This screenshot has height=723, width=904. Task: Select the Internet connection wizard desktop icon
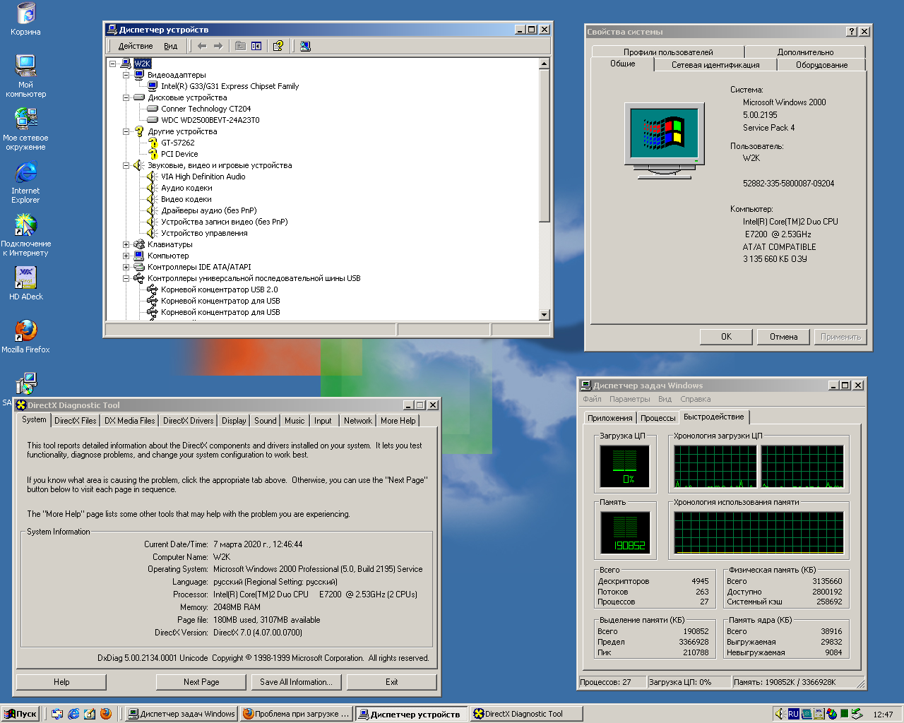[x=25, y=235]
